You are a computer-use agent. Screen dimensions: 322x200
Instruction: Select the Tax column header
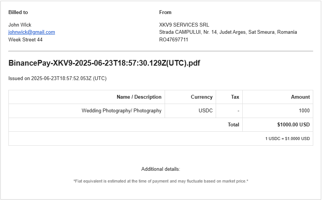pyautogui.click(x=235, y=97)
